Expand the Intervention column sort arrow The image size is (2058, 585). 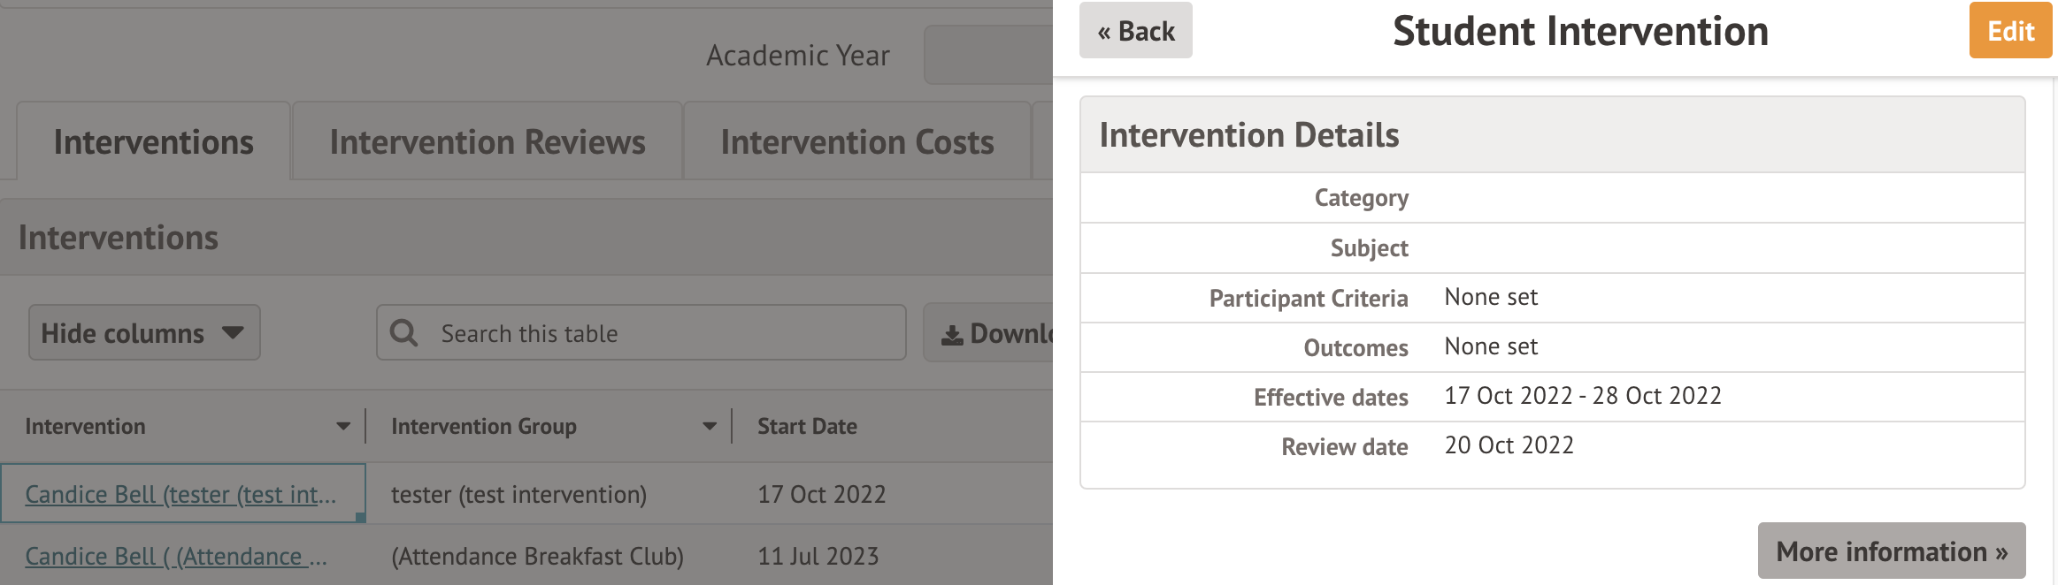[x=343, y=427]
